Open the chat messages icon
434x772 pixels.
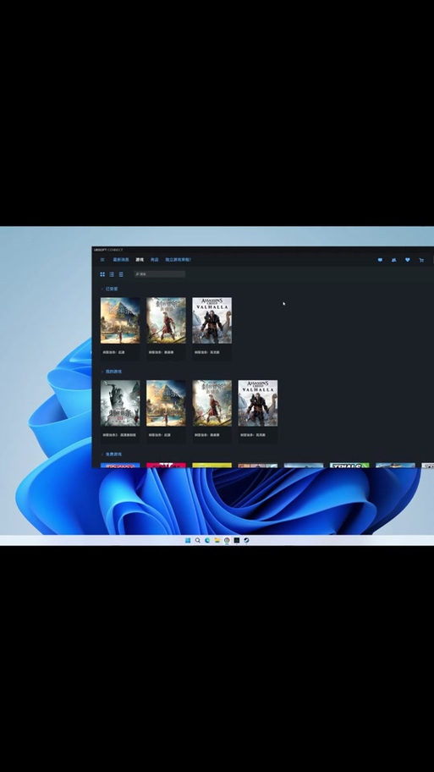(380, 260)
